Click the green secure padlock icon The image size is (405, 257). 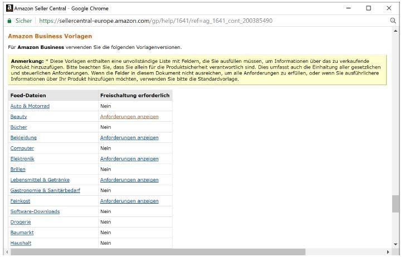click(x=9, y=21)
